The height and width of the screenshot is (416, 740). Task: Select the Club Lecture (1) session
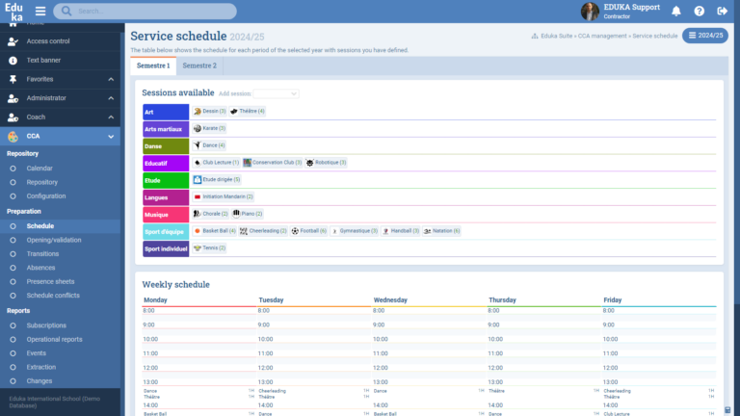click(x=216, y=162)
